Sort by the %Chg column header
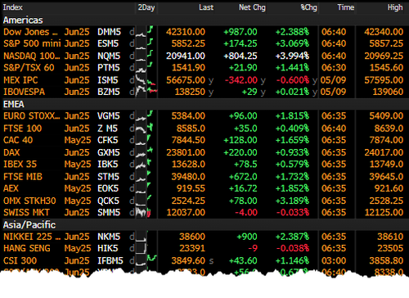This screenshot has width=409, height=298. coord(308,7)
